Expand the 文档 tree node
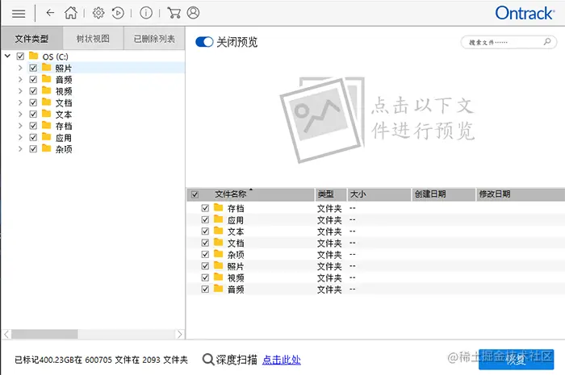 pos(20,102)
